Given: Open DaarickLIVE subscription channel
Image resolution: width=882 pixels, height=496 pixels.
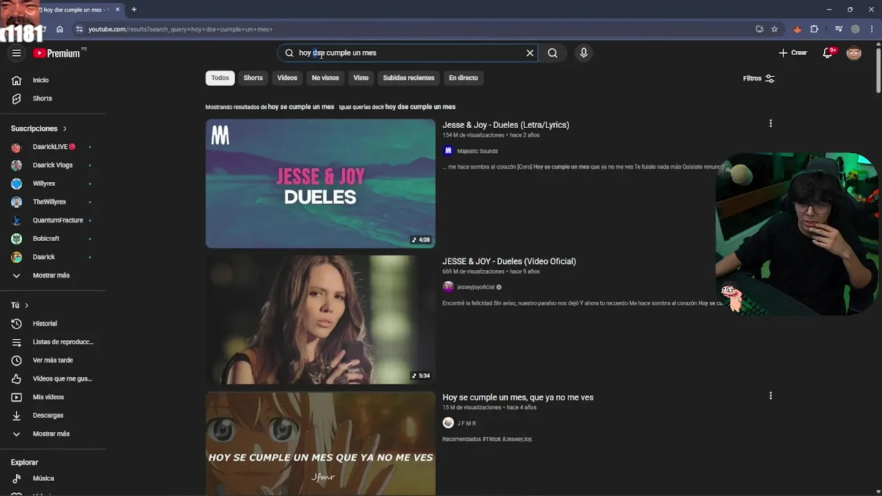Looking at the screenshot, I should click(52, 147).
